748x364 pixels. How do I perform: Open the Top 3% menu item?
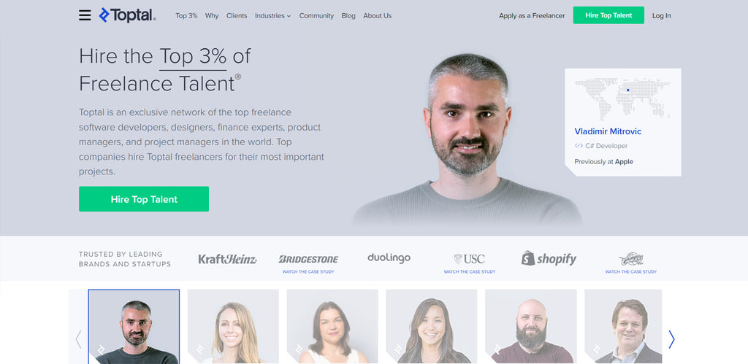[x=186, y=16]
